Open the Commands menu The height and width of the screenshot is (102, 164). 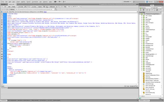(35, 2)
